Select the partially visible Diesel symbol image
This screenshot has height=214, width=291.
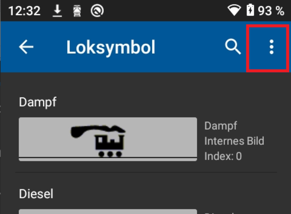tap(108, 211)
